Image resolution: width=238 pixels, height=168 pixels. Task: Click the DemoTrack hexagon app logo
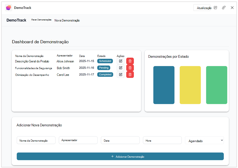coord(9,8)
